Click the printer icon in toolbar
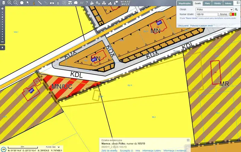Image resolution: width=241 pixels, height=152 pixels. [x=52, y=3]
